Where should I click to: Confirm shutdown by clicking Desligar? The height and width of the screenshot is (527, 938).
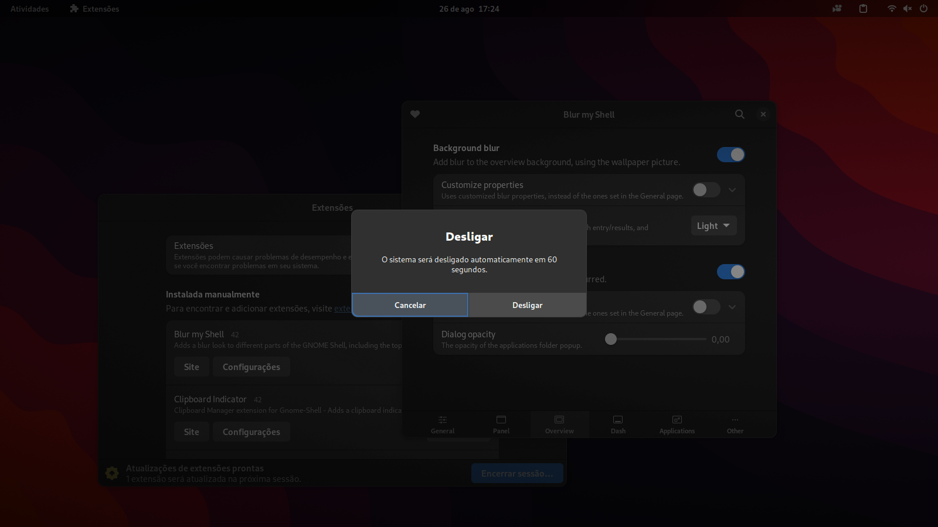coord(527,305)
